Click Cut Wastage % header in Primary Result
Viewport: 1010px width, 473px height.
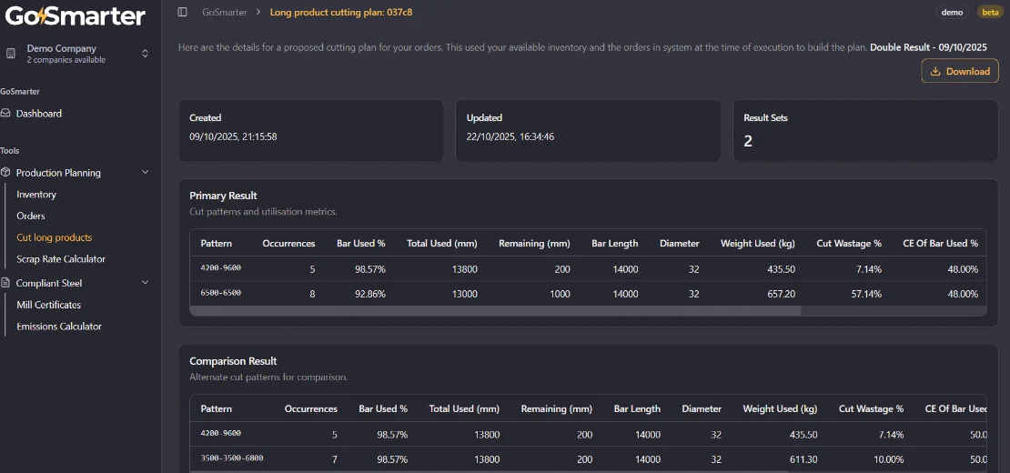pyautogui.click(x=849, y=243)
